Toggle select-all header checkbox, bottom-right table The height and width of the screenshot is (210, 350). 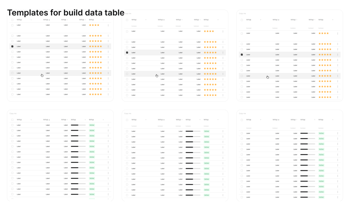(x=242, y=120)
